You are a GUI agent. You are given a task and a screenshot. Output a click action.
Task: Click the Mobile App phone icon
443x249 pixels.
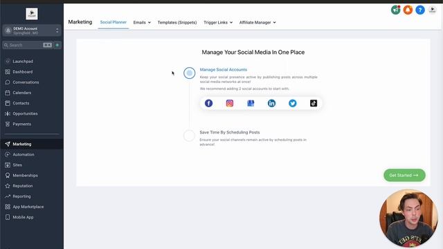pyautogui.click(x=8, y=217)
